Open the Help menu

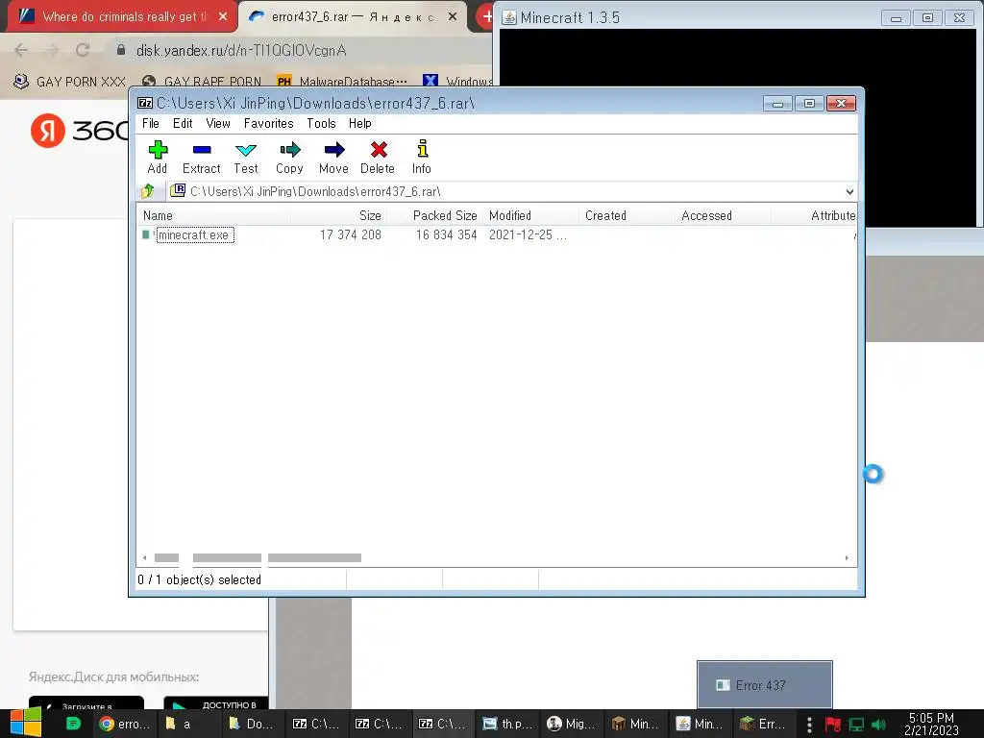point(360,123)
